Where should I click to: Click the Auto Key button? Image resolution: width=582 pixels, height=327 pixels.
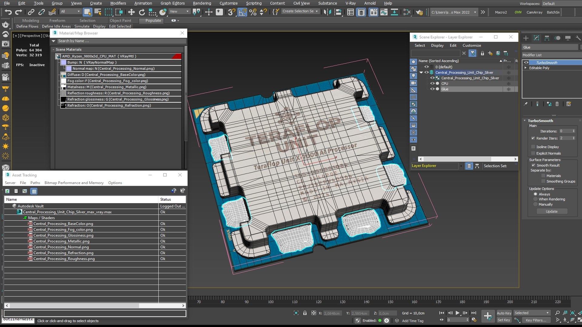[504, 313]
